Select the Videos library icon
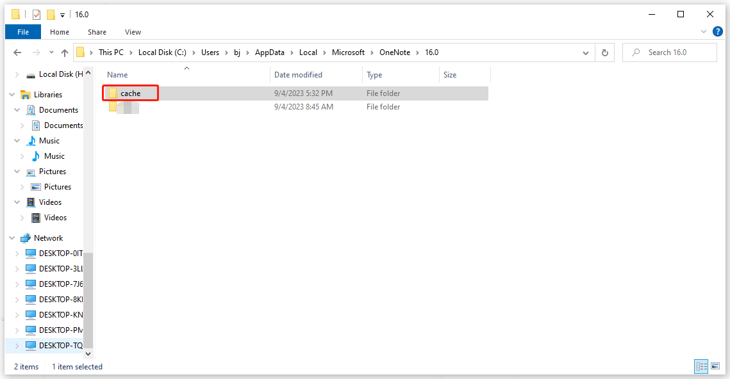 click(x=31, y=202)
